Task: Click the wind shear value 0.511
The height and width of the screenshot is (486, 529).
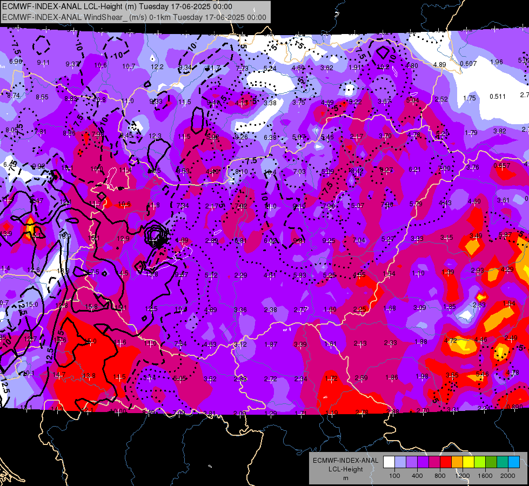Action: (x=498, y=97)
